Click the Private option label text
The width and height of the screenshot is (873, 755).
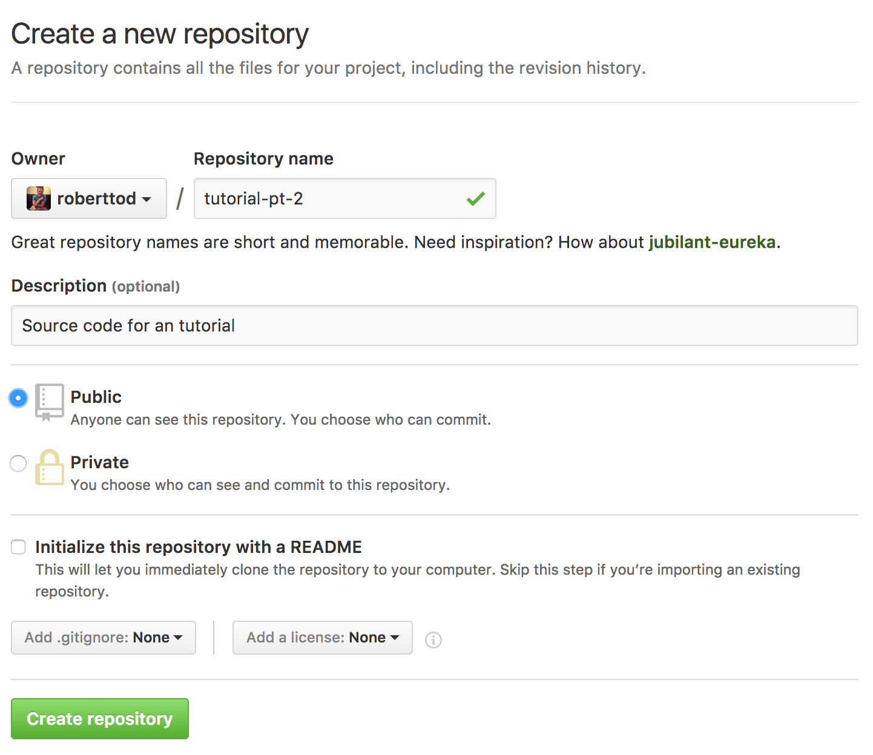(100, 462)
